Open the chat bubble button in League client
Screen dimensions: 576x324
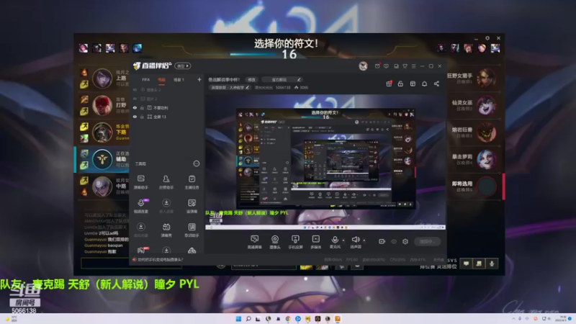pyautogui.click(x=466, y=264)
